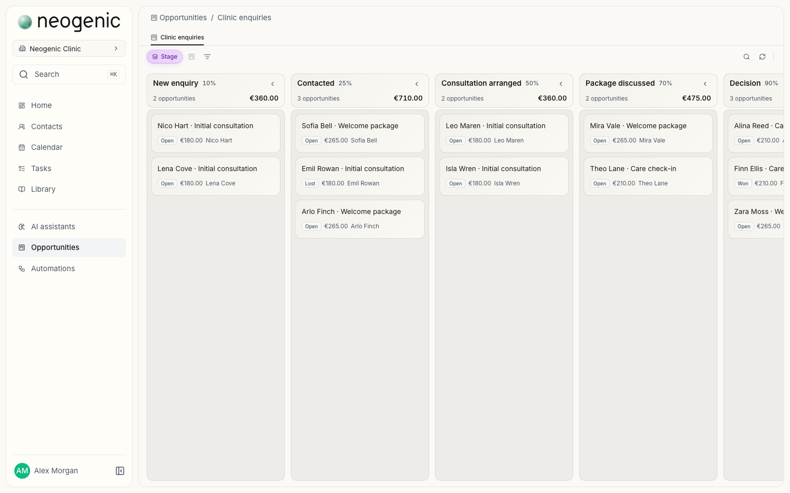Click the Clinic enquiries breadcrumb link
The width and height of the screenshot is (790, 493).
pyautogui.click(x=244, y=18)
